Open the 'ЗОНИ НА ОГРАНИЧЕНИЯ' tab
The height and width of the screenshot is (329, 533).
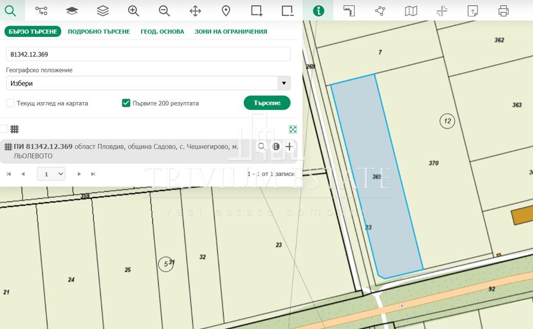231,31
